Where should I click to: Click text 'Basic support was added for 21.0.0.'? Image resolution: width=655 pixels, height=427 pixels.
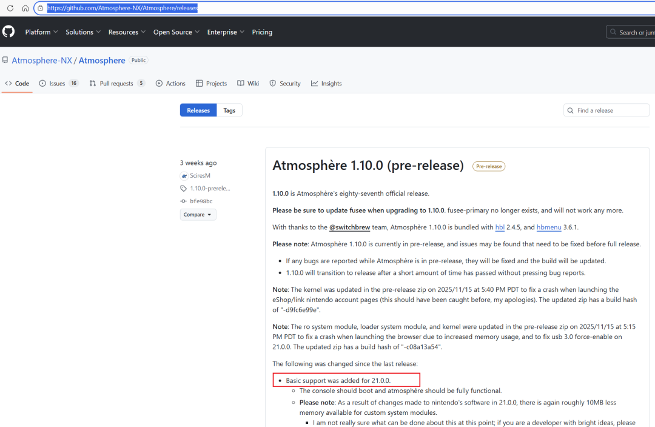point(338,381)
